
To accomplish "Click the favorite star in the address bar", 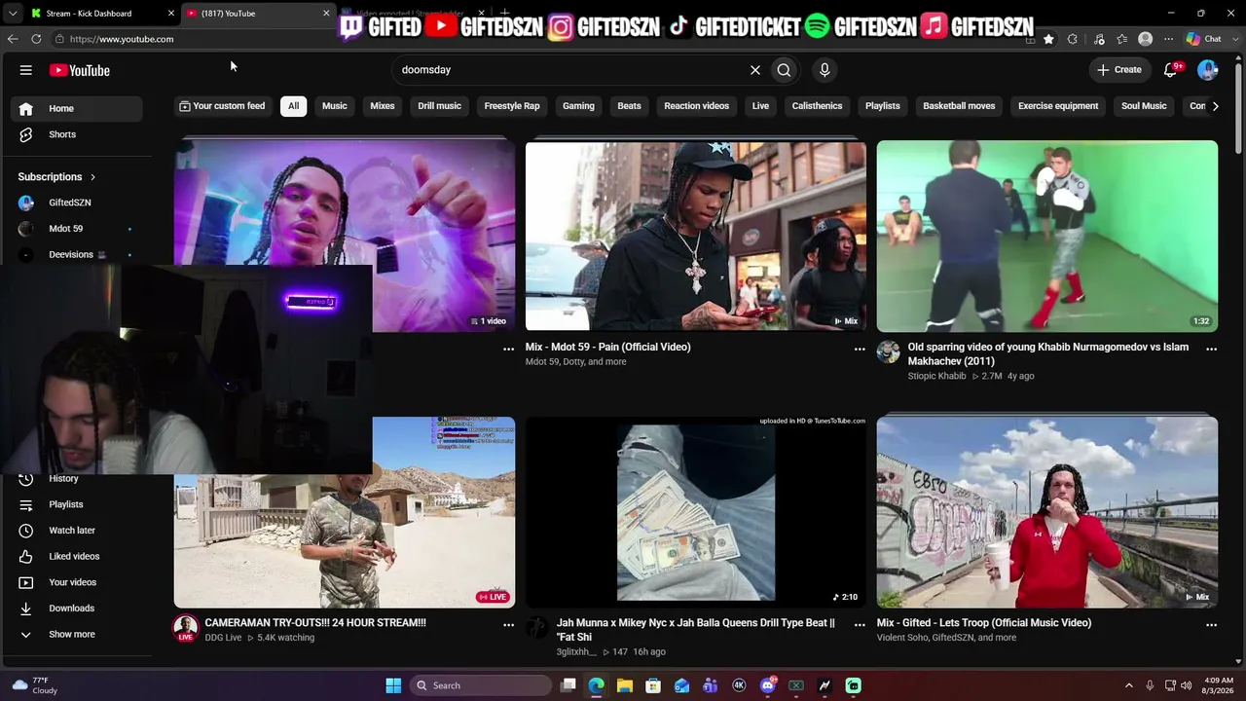I will (x=1048, y=39).
